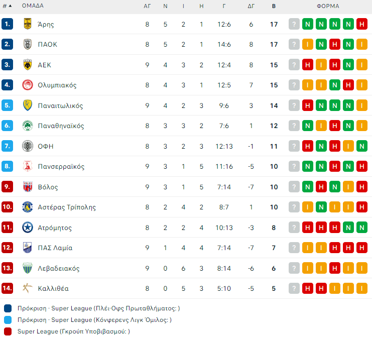Click the Καλλιθέα team logo
This screenshot has width=372, height=337.
pos(28,288)
